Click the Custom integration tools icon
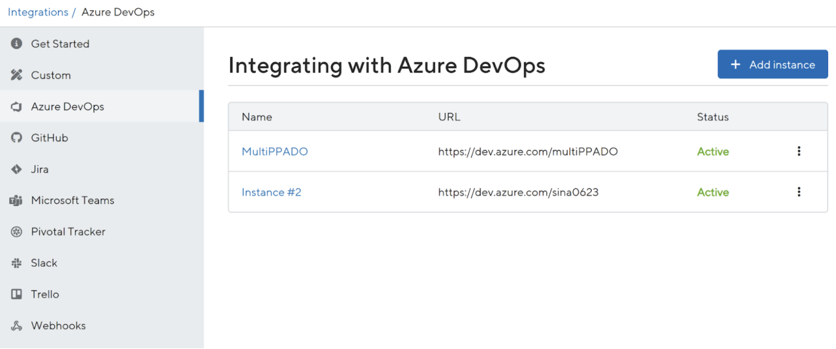836x349 pixels. pyautogui.click(x=16, y=75)
